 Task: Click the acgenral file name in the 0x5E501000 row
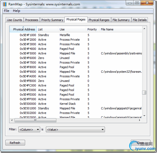point(121,108)
